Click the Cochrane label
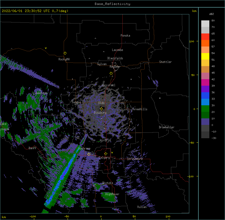225x220 pixels. [x=84, y=148]
